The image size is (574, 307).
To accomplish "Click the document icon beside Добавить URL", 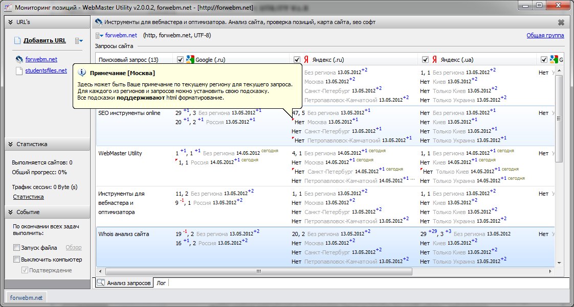I will [x=18, y=41].
